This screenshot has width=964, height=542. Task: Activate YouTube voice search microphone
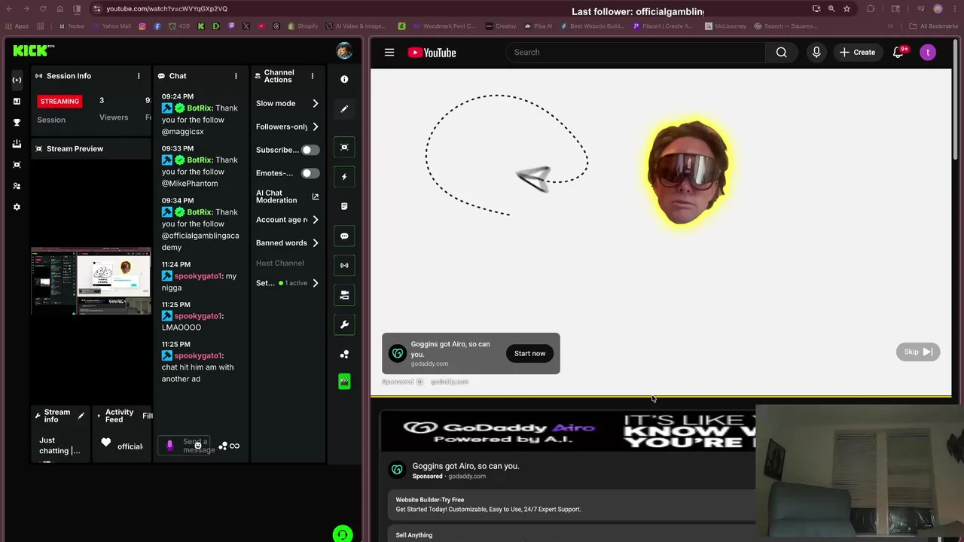click(816, 52)
